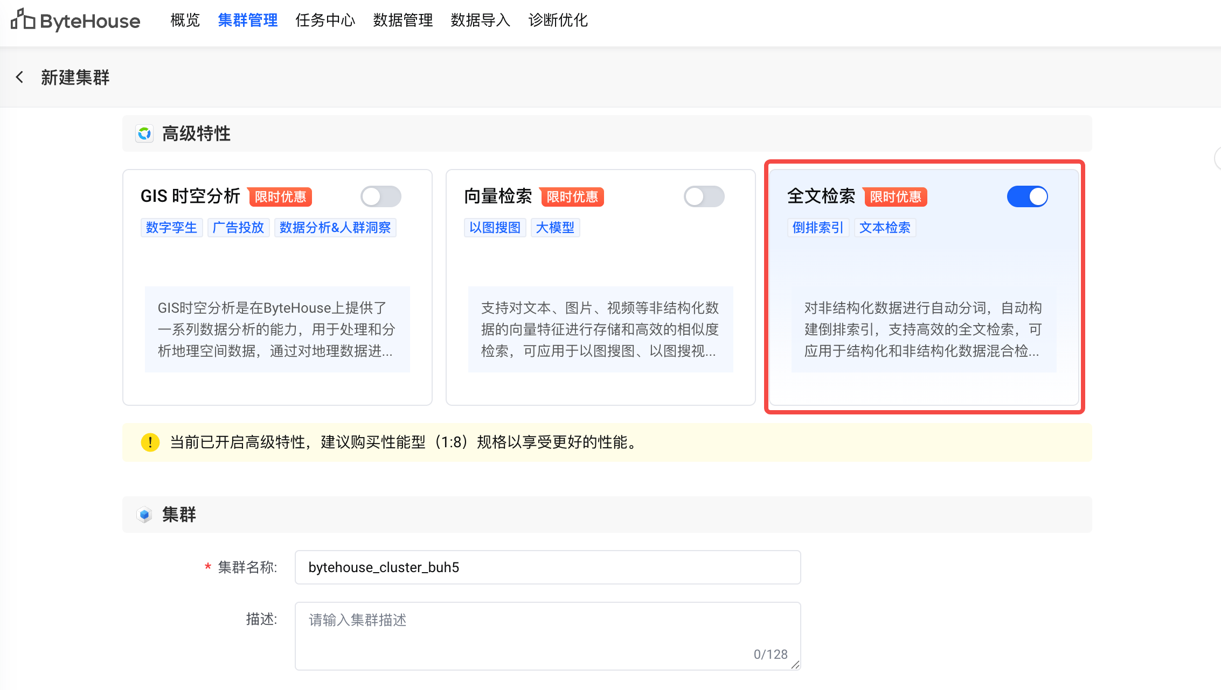
Task: Click the 广告投放 tag
Action: click(238, 228)
